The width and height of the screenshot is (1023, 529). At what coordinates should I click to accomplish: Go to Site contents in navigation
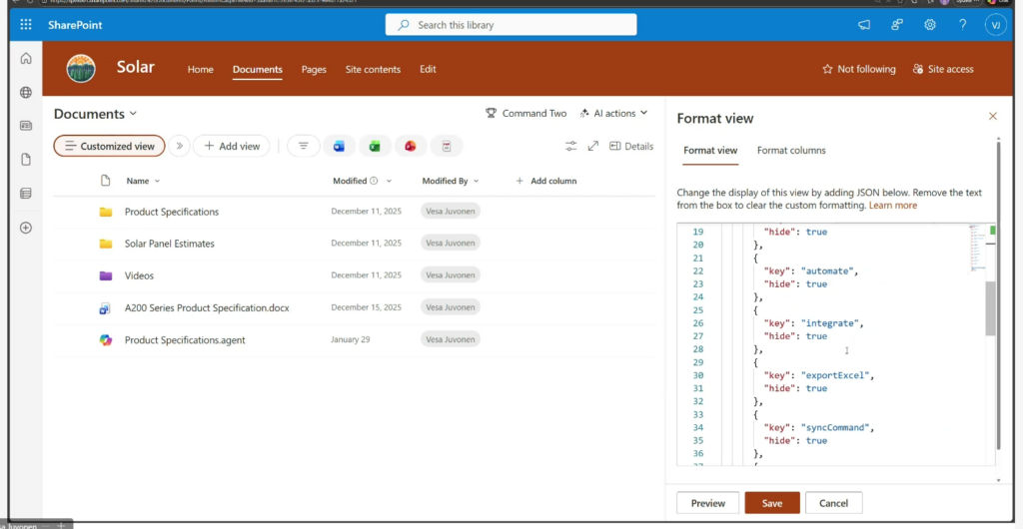point(373,70)
